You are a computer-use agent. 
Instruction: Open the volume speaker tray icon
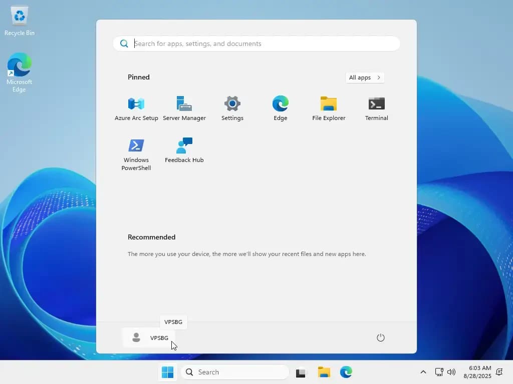[451, 372]
